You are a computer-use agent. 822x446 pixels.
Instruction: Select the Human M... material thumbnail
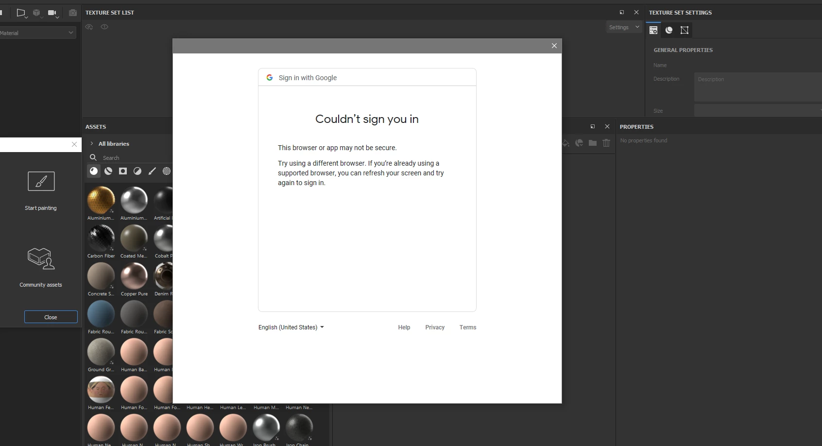pyautogui.click(x=266, y=408)
